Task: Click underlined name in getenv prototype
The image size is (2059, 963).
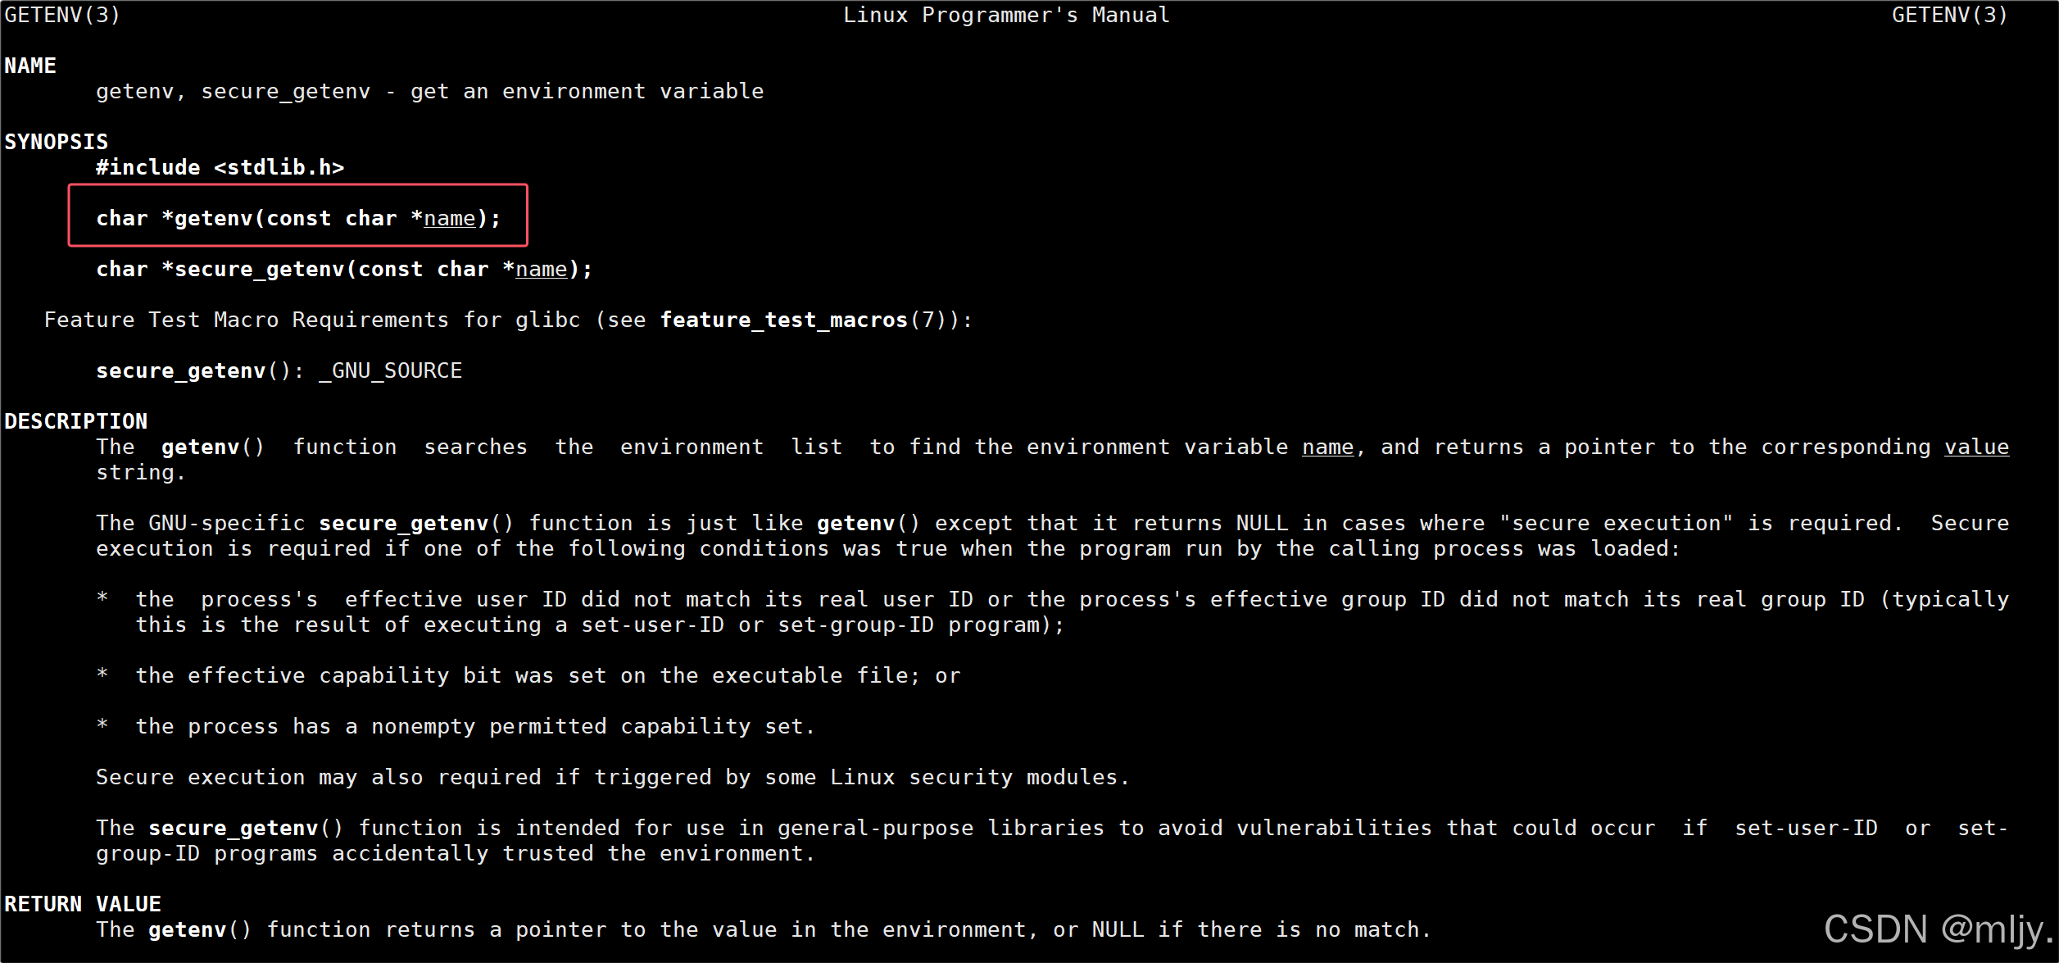Action: click(449, 218)
